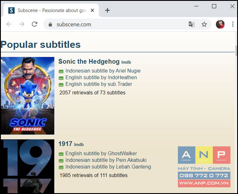Reload the Subscene page
This screenshot has width=238, height=194.
pos(35,24)
